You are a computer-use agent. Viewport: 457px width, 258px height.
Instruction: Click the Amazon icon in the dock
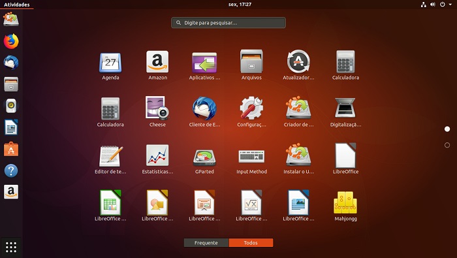(11, 192)
